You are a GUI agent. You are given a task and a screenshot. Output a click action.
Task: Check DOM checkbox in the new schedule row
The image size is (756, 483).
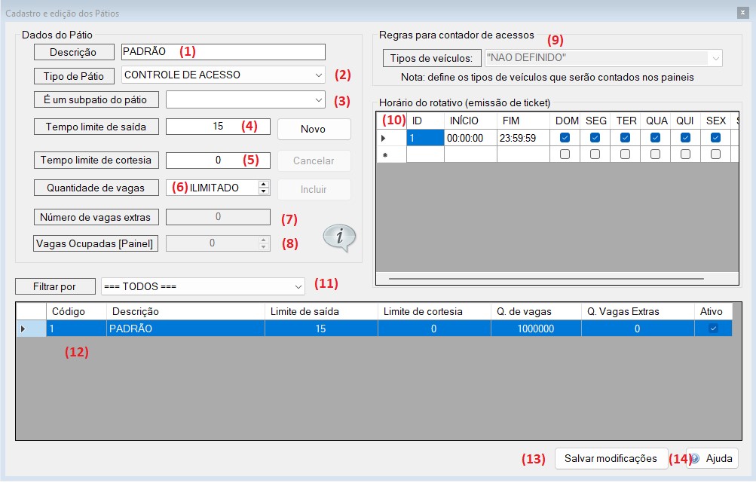[x=565, y=154]
